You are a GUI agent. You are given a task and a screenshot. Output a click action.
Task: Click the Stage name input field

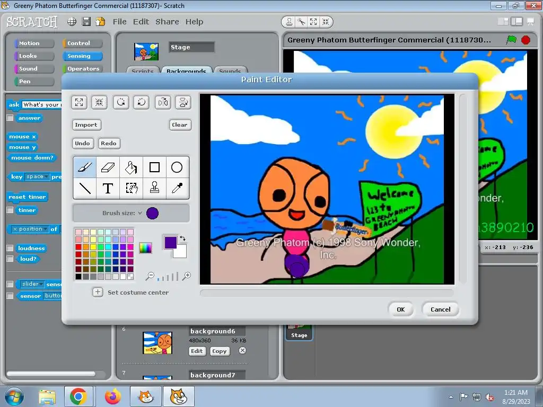tap(191, 47)
